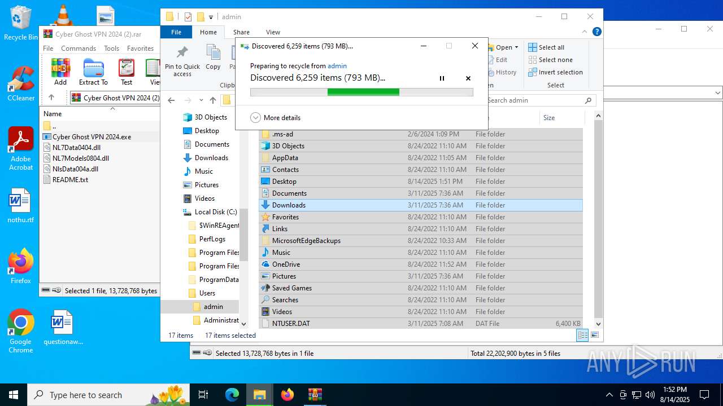
Task: Open Task View on taskbar
Action: (203, 395)
